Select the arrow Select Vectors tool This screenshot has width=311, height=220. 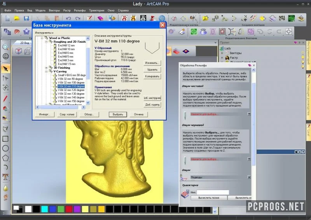5,69
